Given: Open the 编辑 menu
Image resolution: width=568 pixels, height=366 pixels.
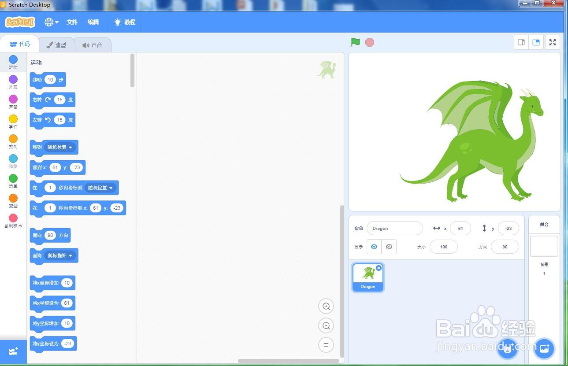Looking at the screenshot, I should [x=93, y=22].
